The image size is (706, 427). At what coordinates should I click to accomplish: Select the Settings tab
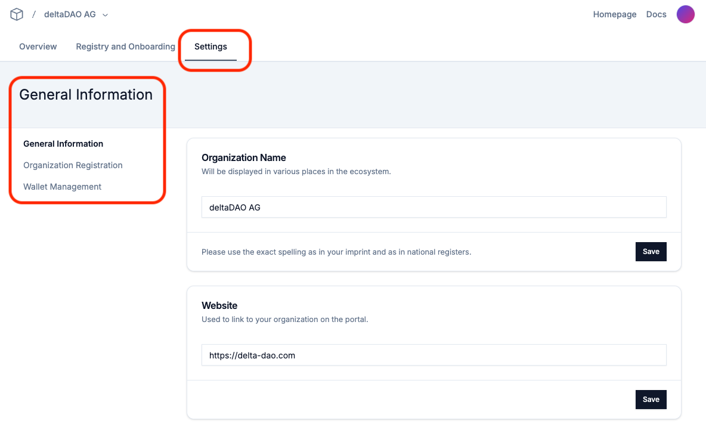pyautogui.click(x=210, y=47)
